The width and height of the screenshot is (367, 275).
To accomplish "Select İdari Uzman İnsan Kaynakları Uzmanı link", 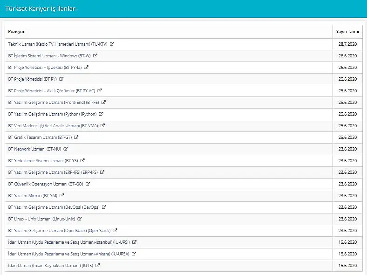I will tap(51, 266).
